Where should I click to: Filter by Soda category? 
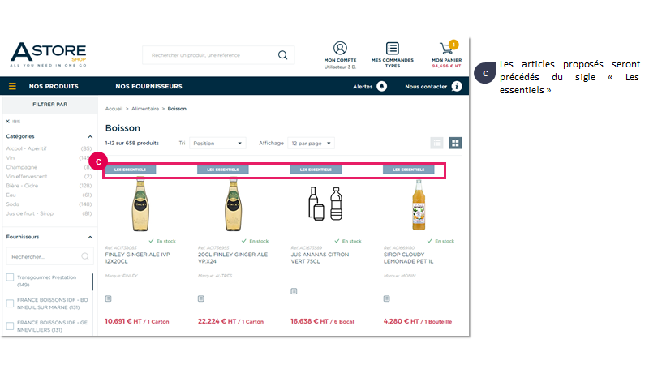tap(12, 204)
